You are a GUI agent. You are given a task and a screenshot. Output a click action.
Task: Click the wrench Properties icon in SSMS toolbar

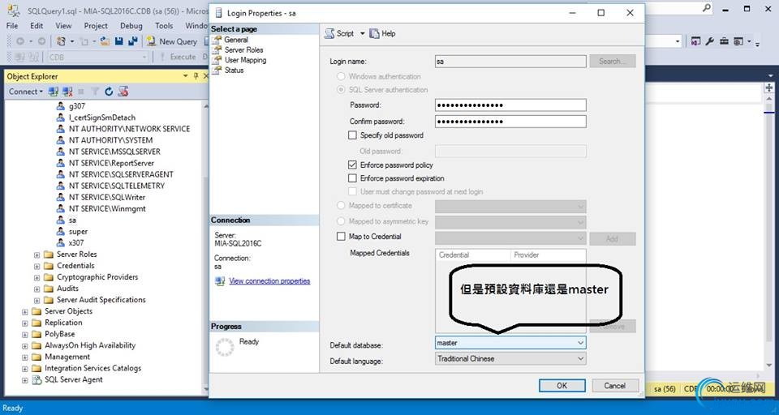click(710, 41)
